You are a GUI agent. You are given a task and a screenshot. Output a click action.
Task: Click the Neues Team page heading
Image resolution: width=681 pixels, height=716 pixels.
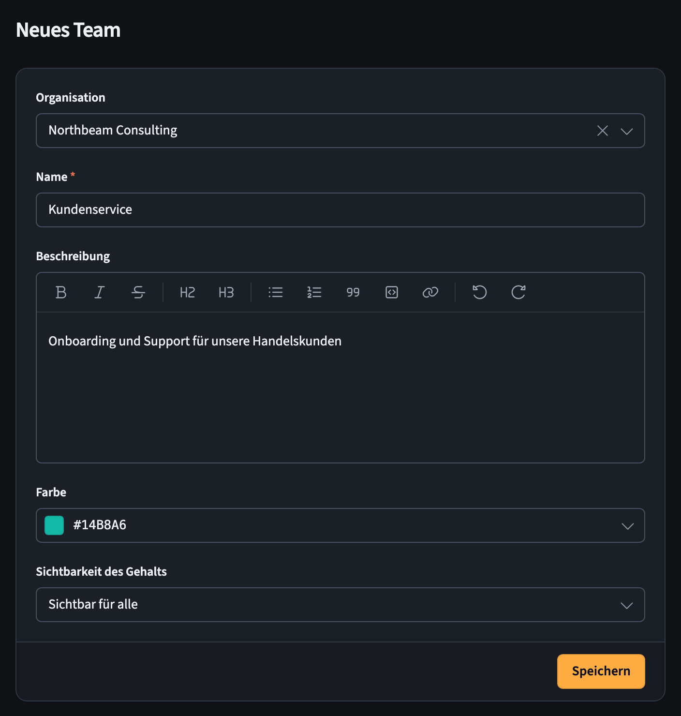[68, 30]
